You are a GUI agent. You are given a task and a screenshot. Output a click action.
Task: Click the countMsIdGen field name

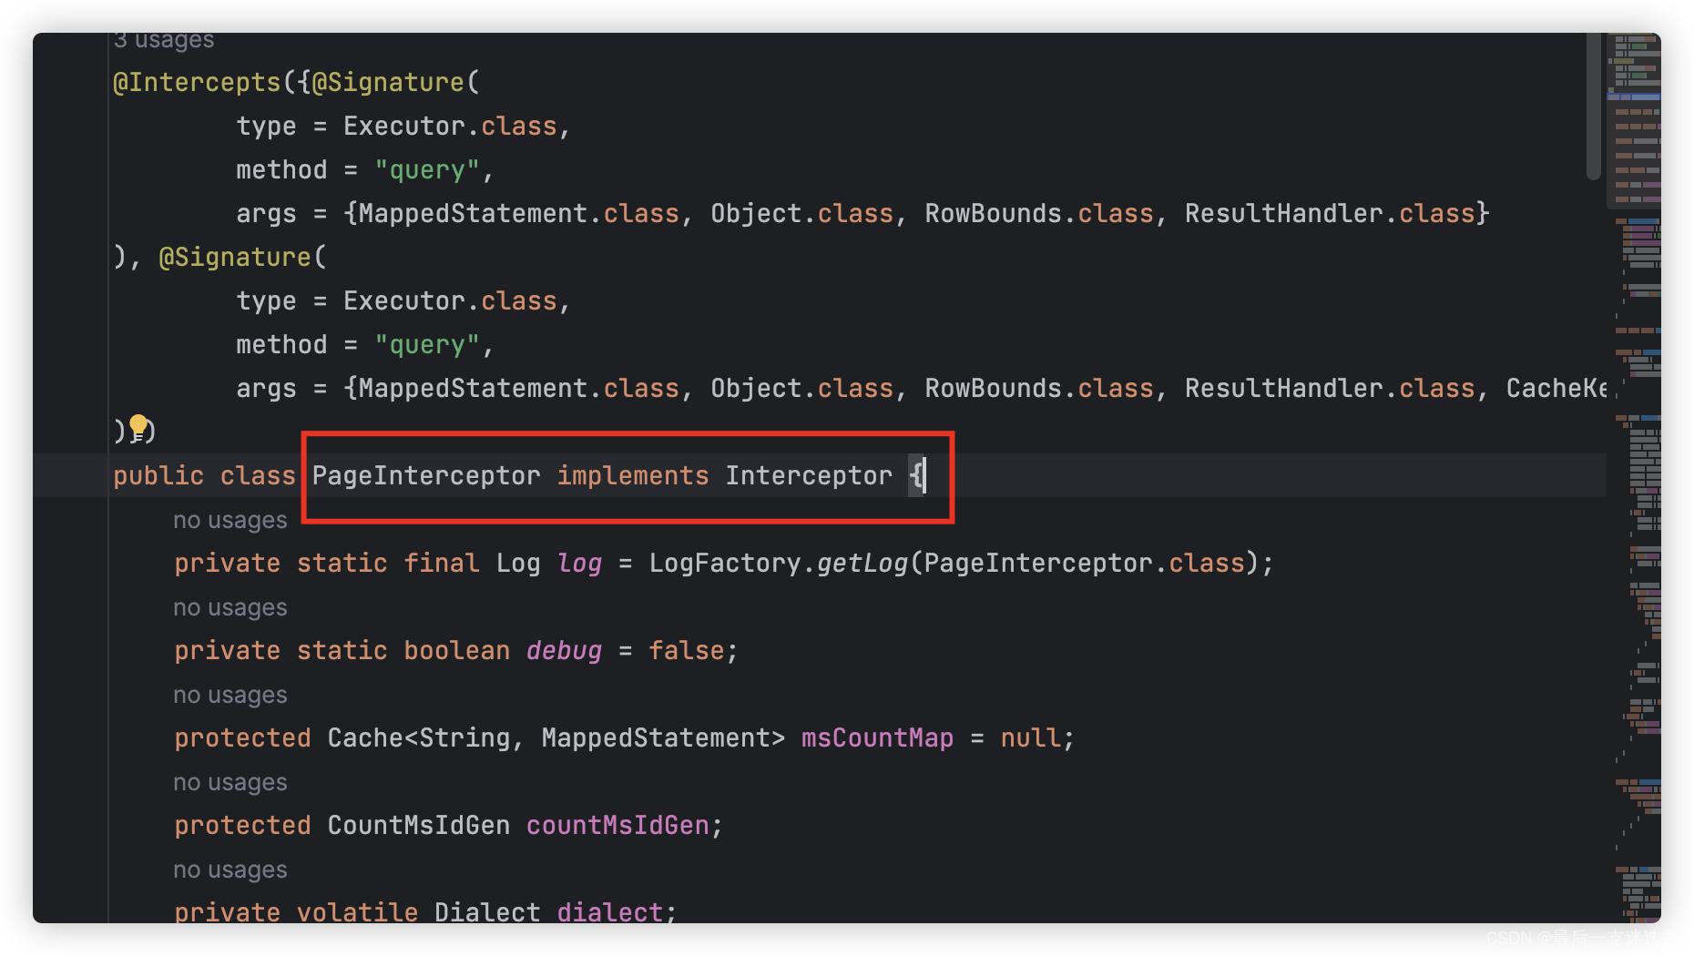(617, 825)
